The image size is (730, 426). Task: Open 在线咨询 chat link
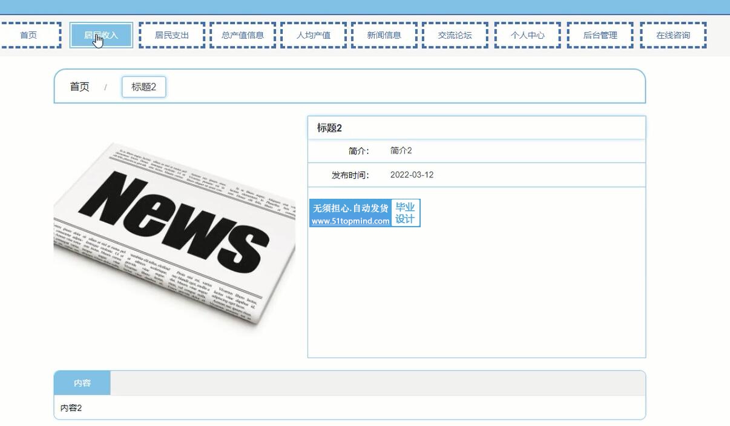coord(673,35)
